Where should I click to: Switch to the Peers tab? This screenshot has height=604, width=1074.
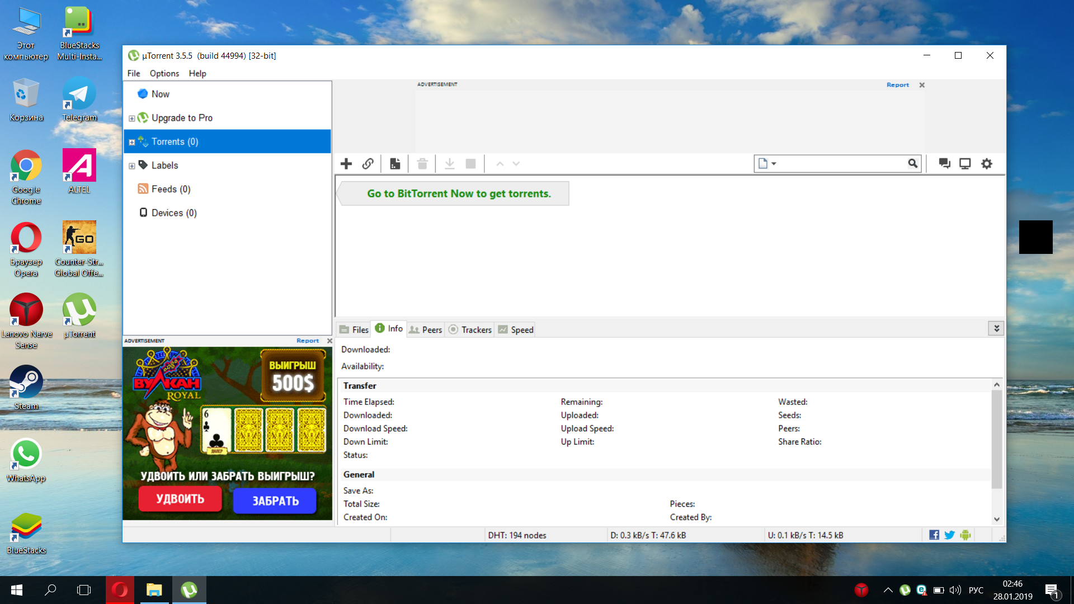pos(426,330)
